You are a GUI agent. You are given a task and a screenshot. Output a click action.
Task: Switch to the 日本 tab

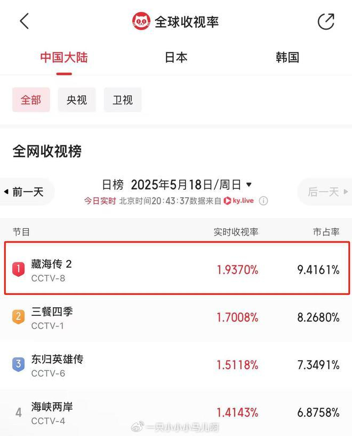pos(176,58)
